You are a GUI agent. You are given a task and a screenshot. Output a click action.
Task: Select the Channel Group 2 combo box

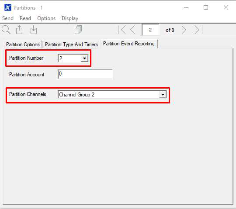pos(112,94)
